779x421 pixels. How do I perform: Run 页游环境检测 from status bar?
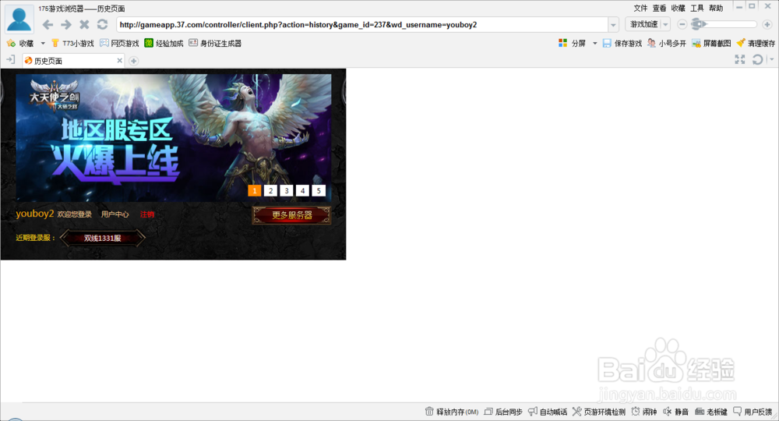pos(598,412)
